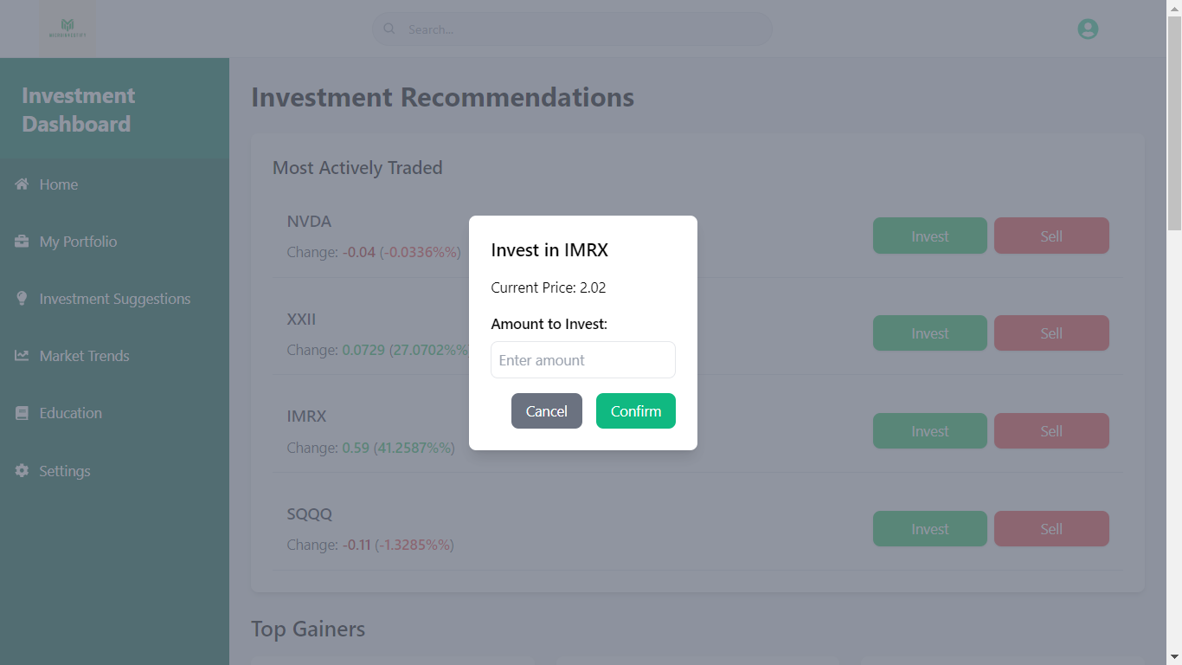The height and width of the screenshot is (665, 1182).
Task: Confirm the IMRX investment
Action: tap(635, 411)
